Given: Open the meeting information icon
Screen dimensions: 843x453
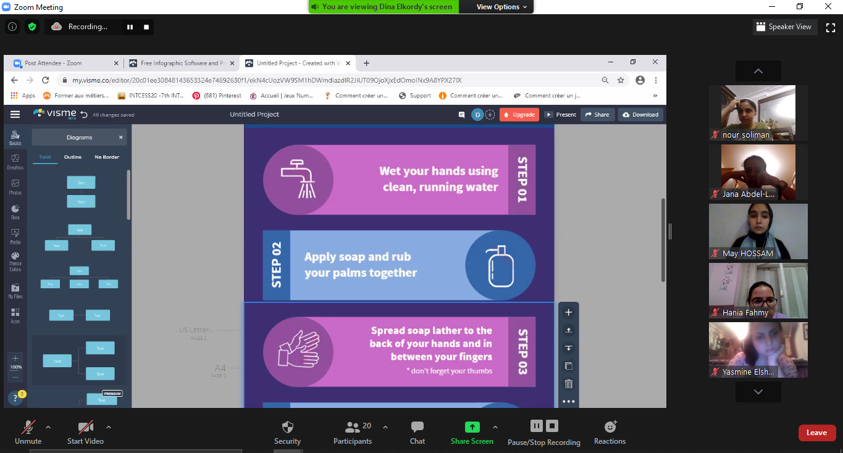Looking at the screenshot, I should coord(12,27).
